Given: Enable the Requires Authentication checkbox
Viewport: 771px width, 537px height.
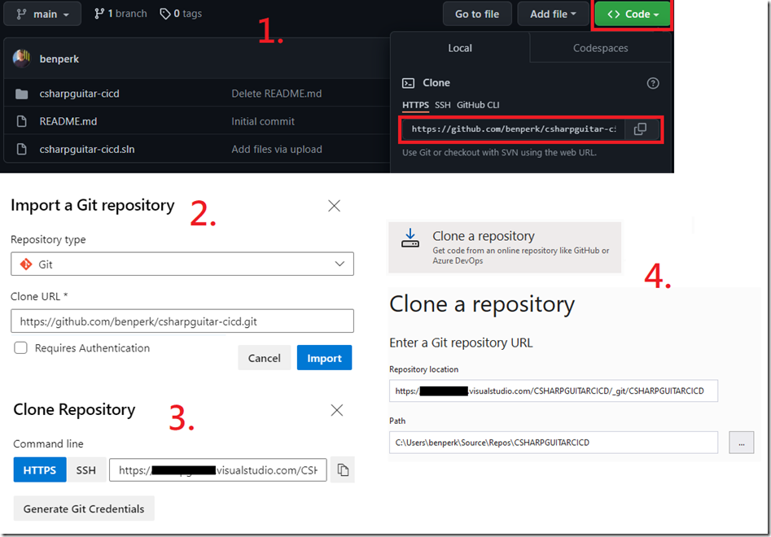Looking at the screenshot, I should pyautogui.click(x=20, y=348).
